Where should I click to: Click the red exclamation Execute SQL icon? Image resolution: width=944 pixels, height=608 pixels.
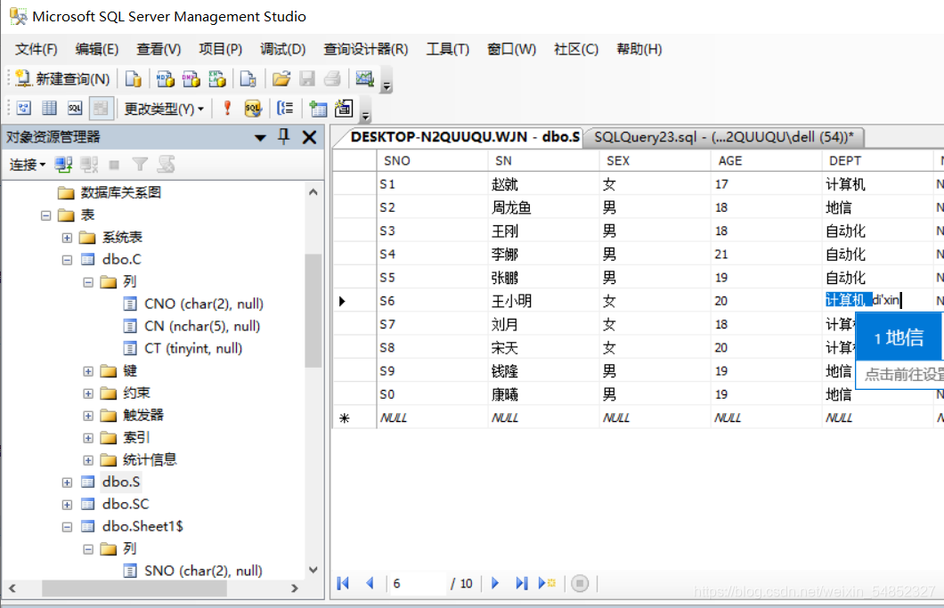coord(227,109)
